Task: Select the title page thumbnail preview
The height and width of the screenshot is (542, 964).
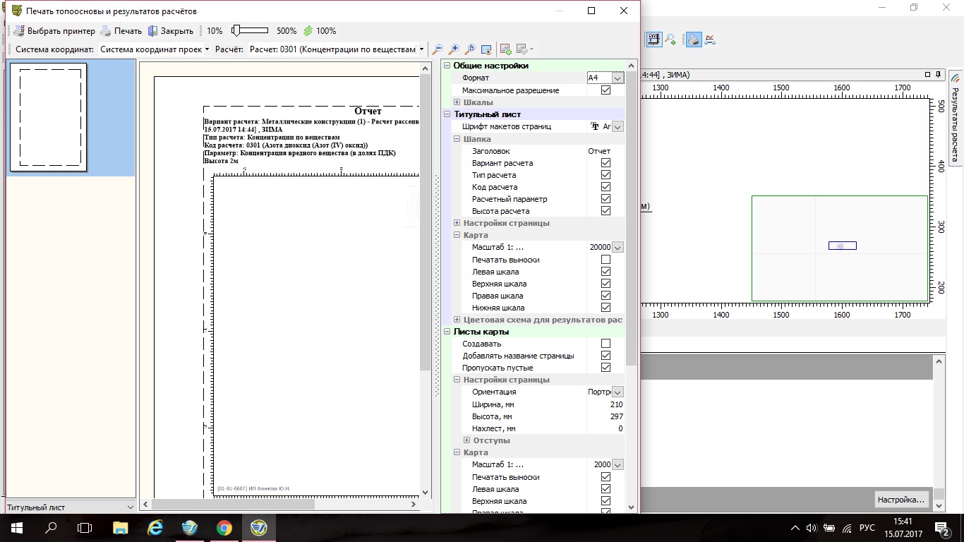Action: click(x=48, y=117)
